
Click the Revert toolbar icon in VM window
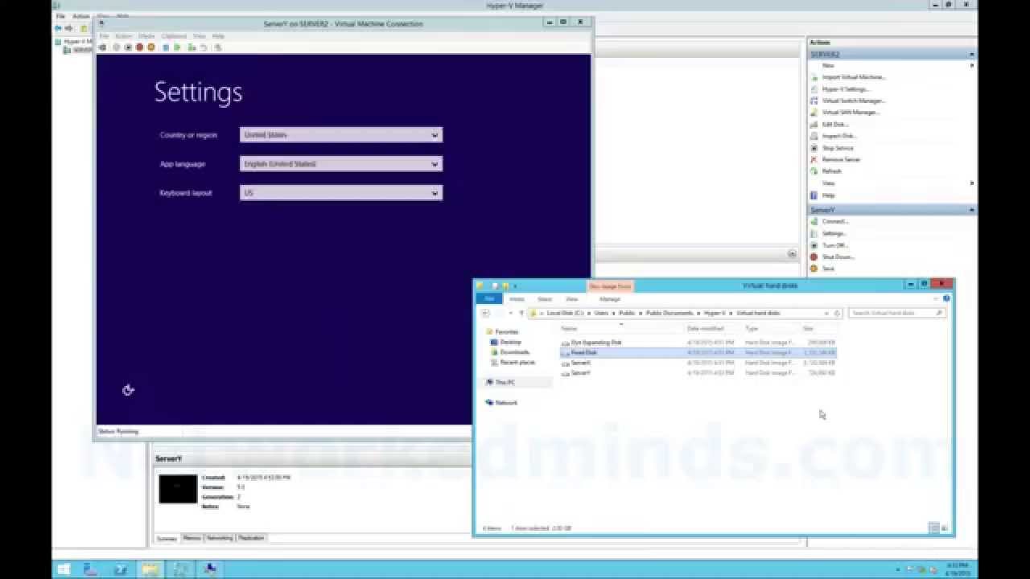coord(204,47)
